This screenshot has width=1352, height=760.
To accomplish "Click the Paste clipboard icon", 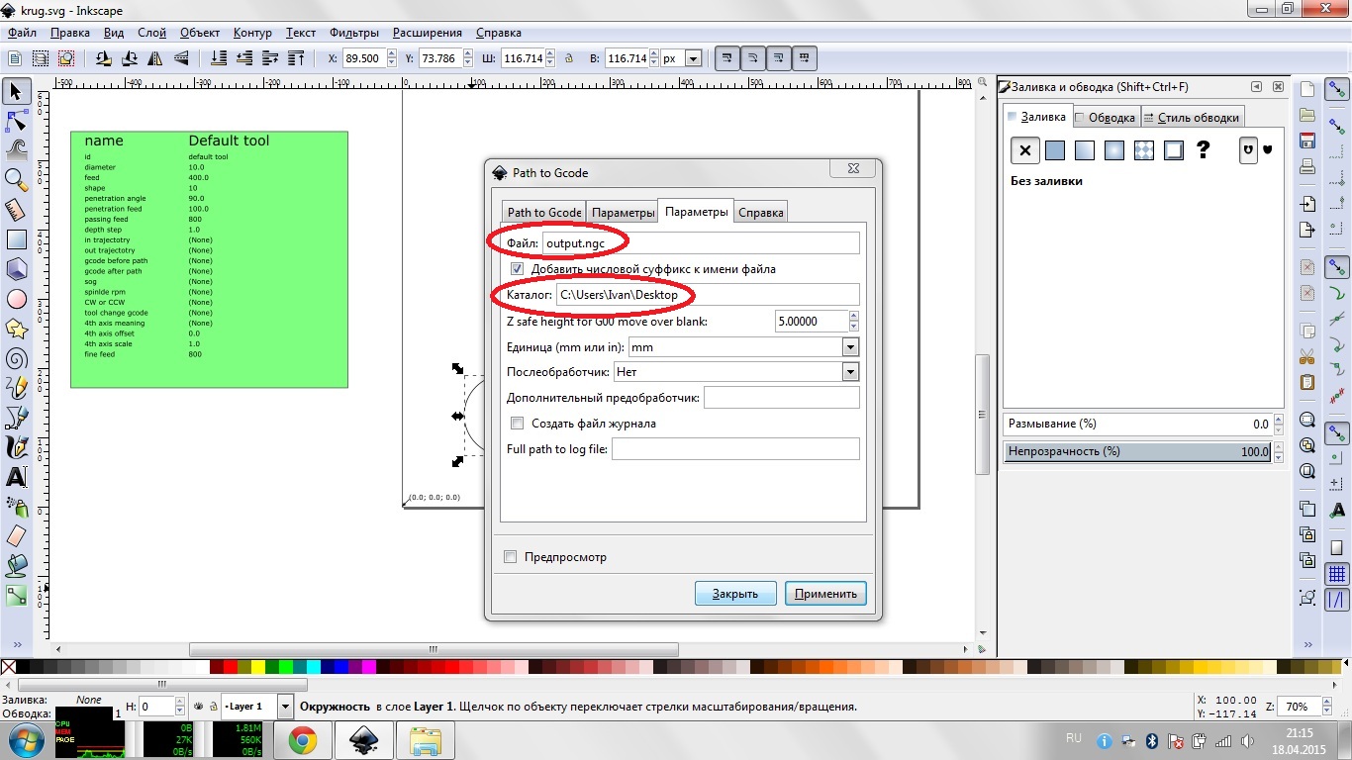I will tap(1307, 382).
